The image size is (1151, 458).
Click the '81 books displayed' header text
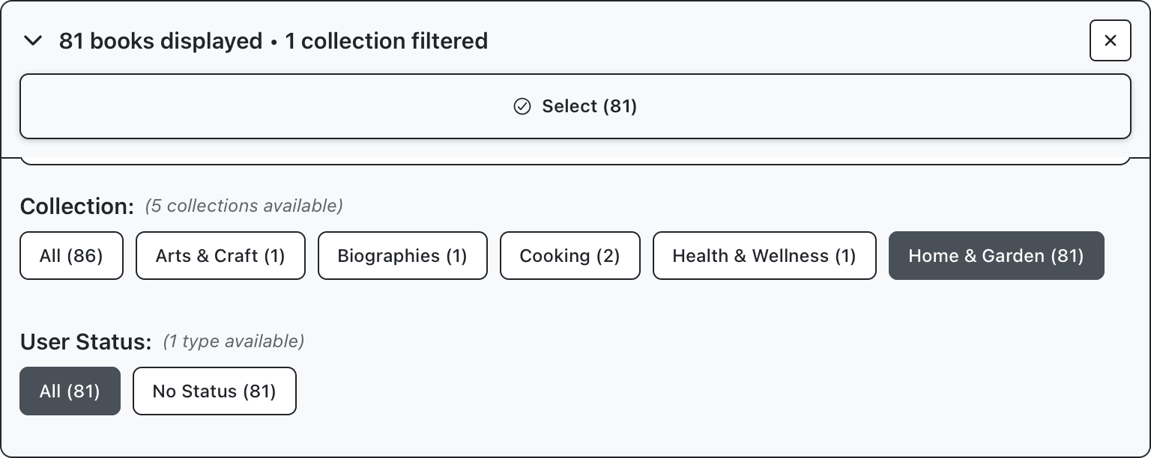(x=160, y=40)
